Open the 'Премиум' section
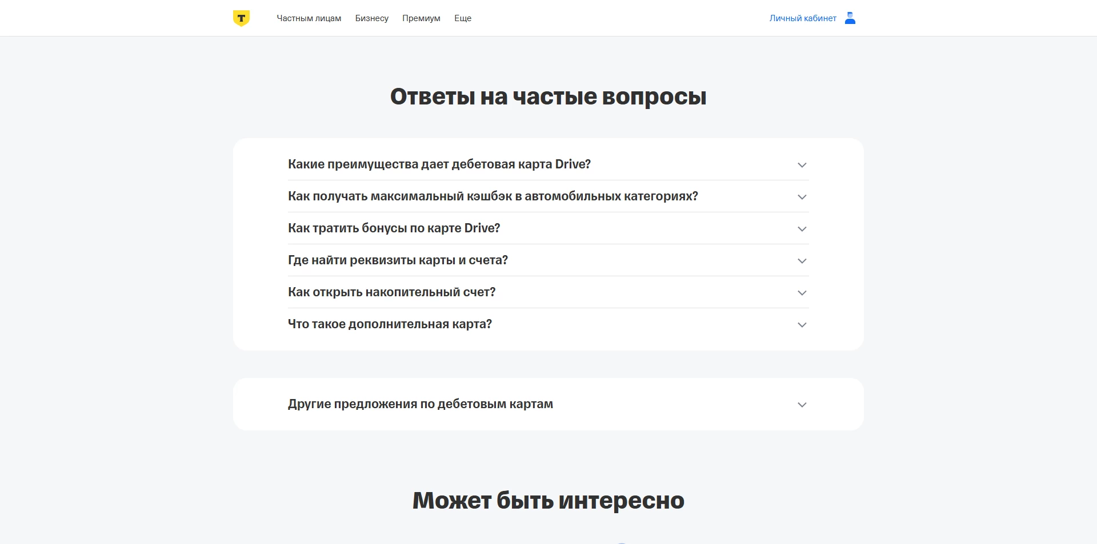 (x=421, y=18)
